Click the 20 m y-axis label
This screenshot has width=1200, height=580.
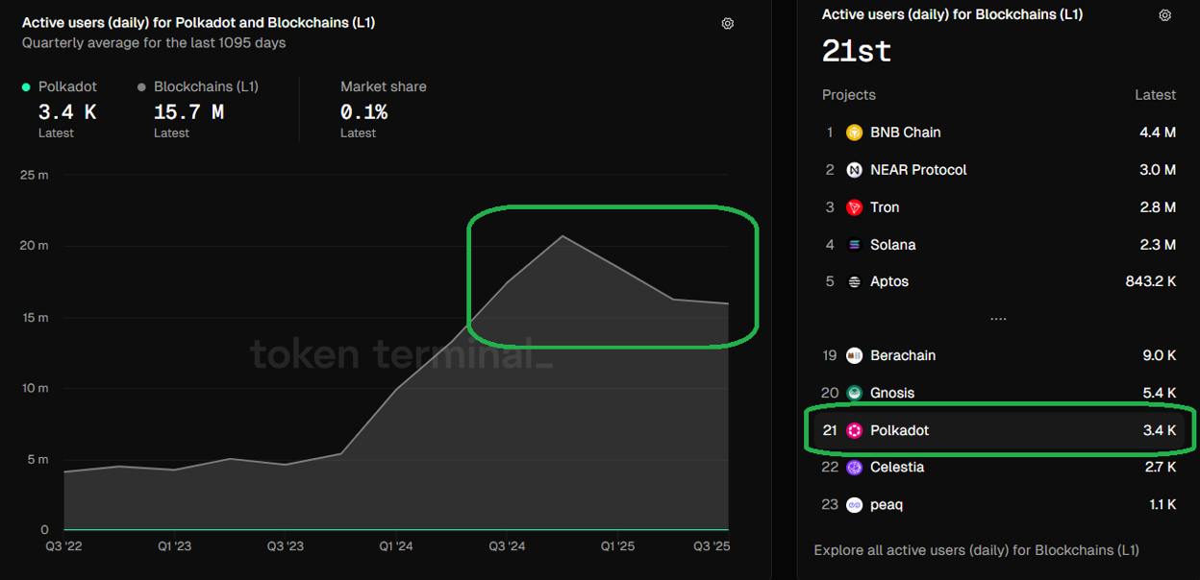(x=34, y=246)
